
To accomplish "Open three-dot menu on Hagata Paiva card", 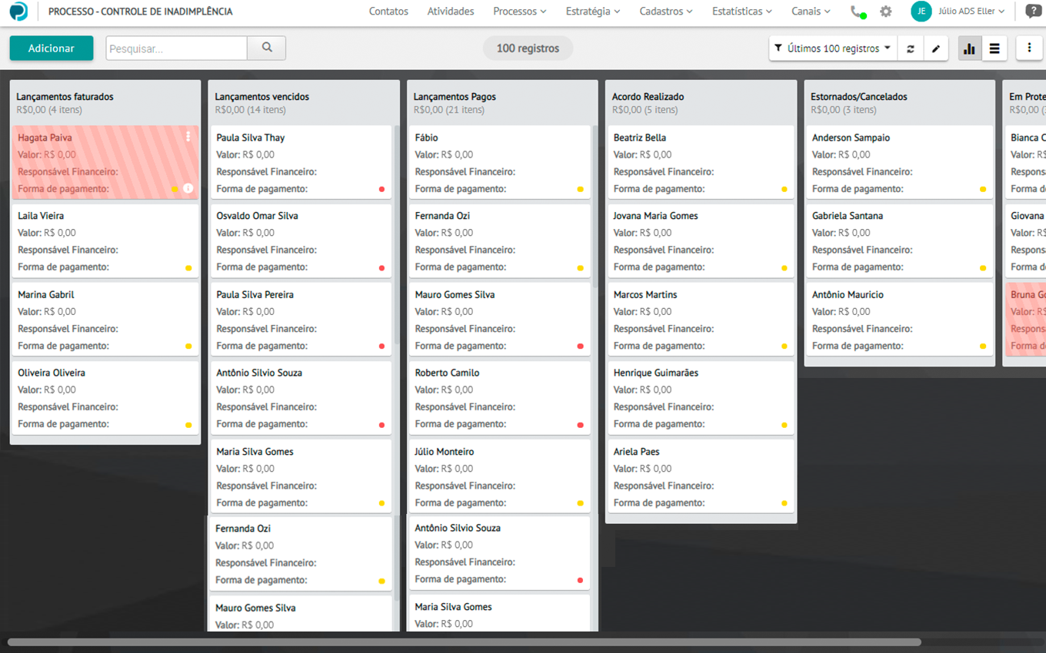I will click(x=188, y=137).
